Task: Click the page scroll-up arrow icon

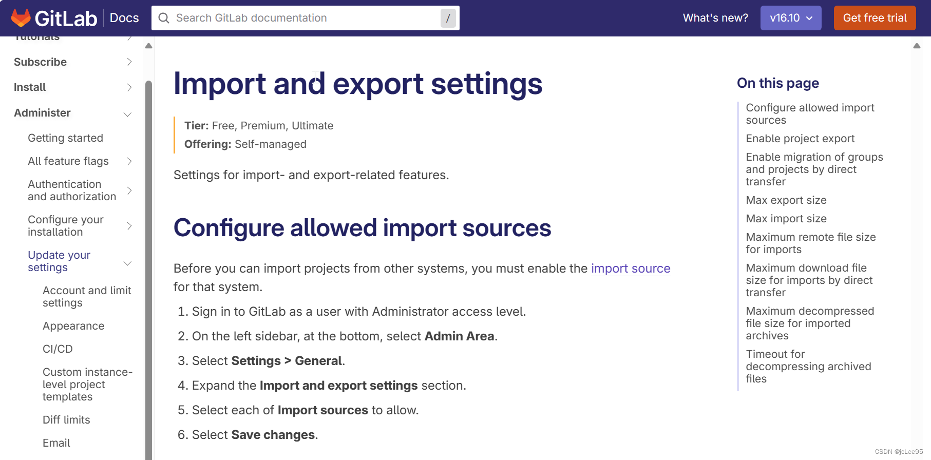Action: [x=917, y=46]
